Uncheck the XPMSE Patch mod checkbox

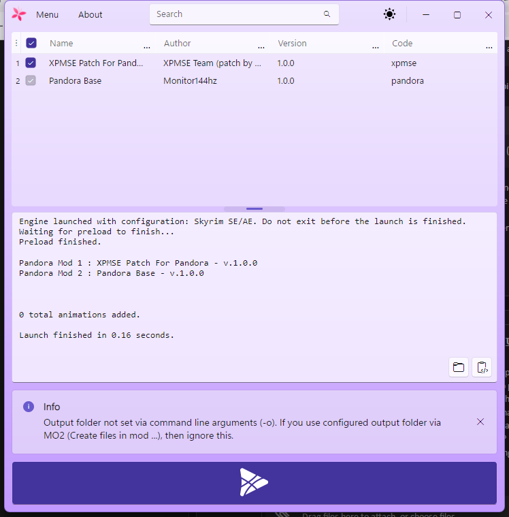coord(31,63)
